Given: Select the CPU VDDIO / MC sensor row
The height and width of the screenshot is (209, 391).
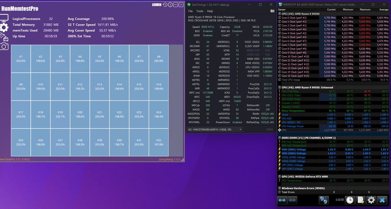Looking at the screenshot, I should 333,122.
